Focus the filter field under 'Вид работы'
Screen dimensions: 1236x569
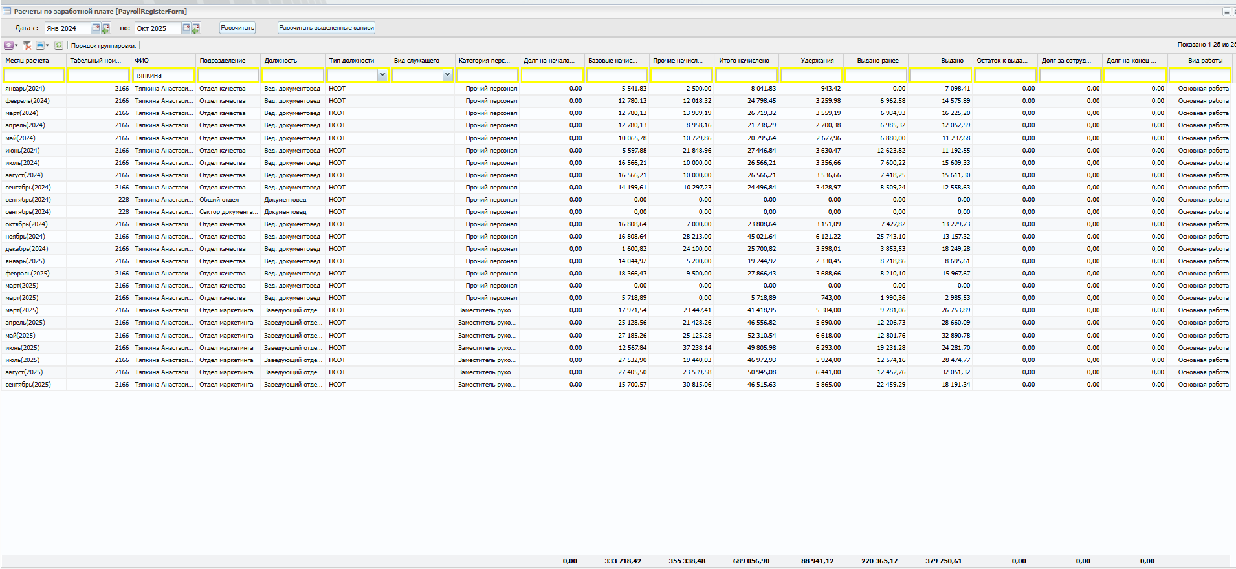(1200, 75)
